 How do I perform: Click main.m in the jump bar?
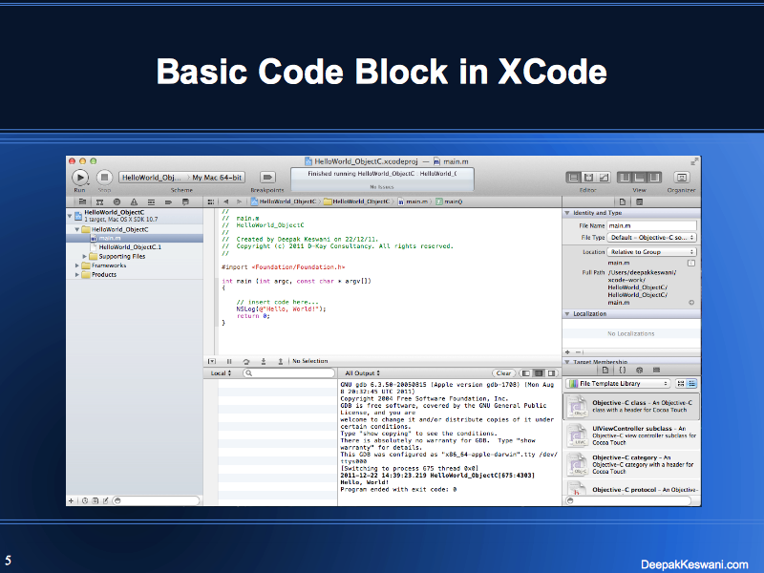pyautogui.click(x=414, y=202)
